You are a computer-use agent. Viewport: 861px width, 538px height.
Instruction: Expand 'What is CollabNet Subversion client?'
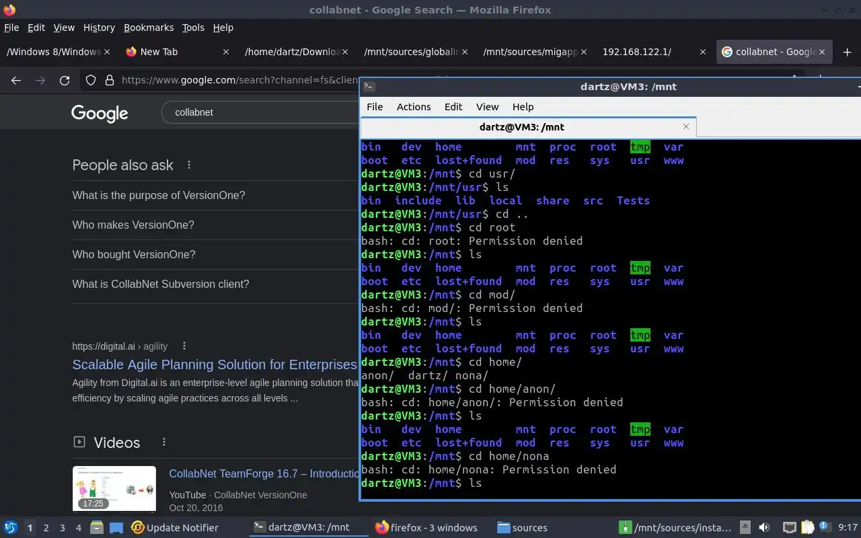(161, 284)
